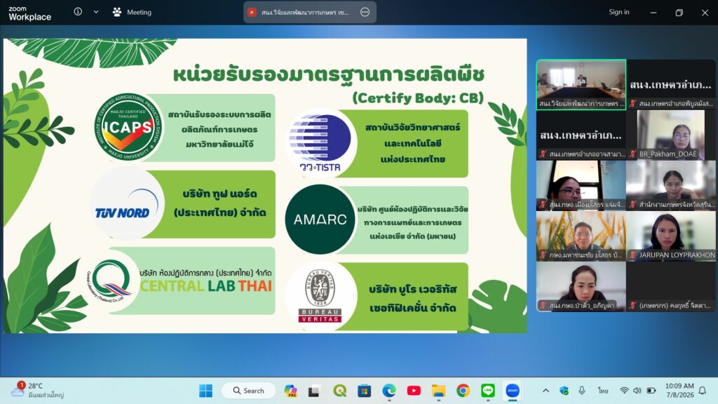The height and width of the screenshot is (404, 718).
Task: Click the taskbar Search box
Action: click(x=249, y=391)
